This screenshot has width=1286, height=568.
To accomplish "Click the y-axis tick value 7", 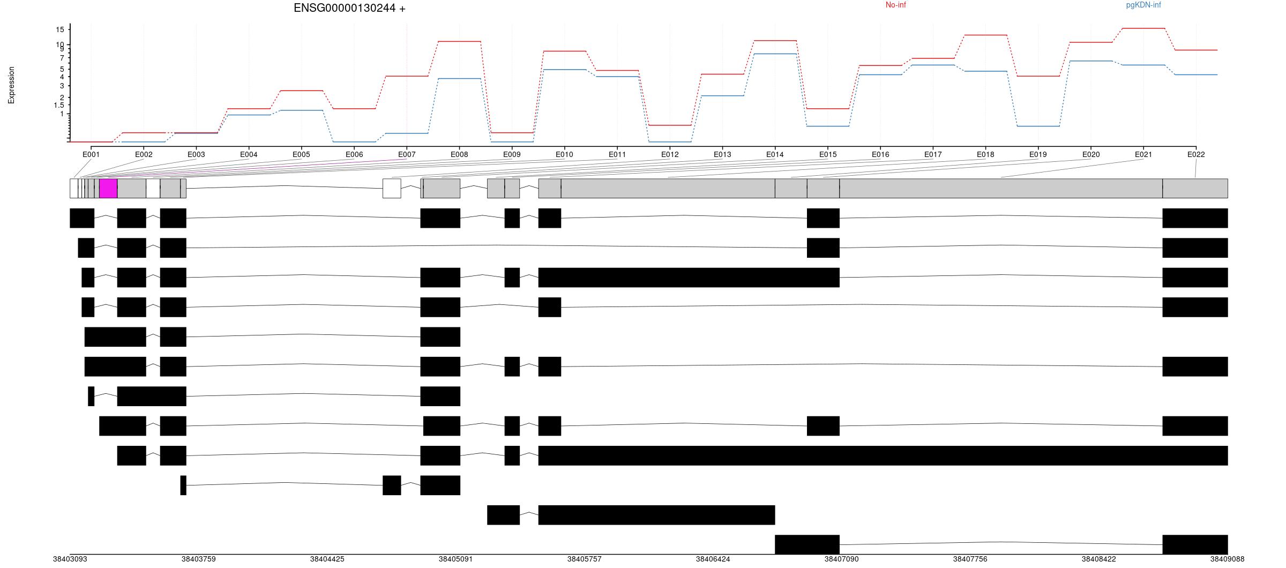I will click(62, 57).
